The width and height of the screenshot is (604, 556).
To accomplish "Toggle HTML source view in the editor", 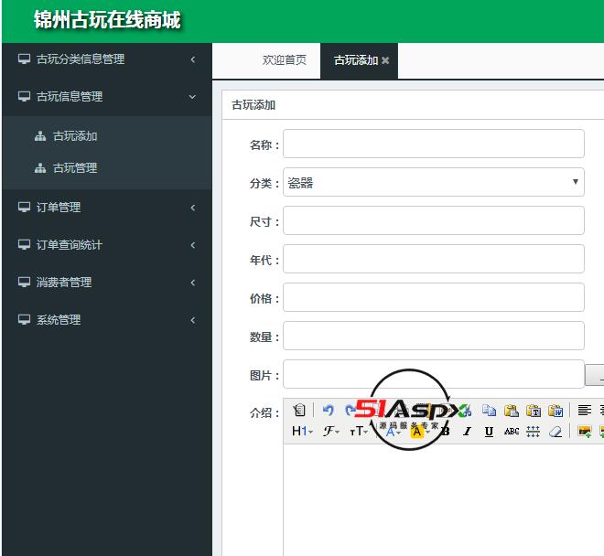I will [299, 410].
